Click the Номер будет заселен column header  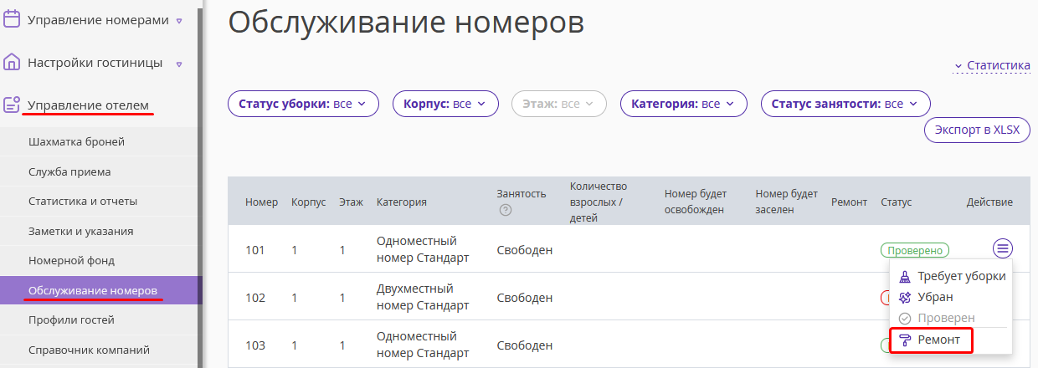786,202
